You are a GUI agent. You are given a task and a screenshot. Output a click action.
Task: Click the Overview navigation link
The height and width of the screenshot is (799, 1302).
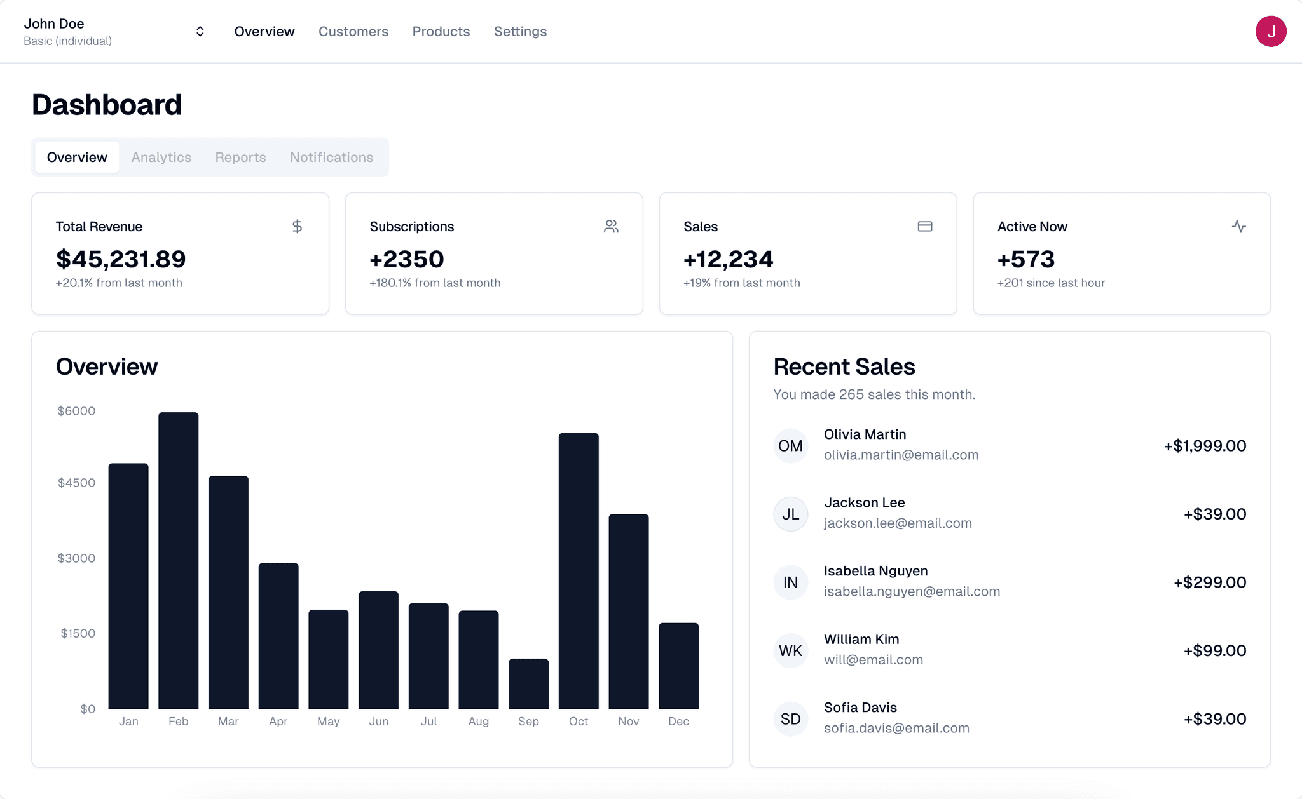(x=264, y=30)
